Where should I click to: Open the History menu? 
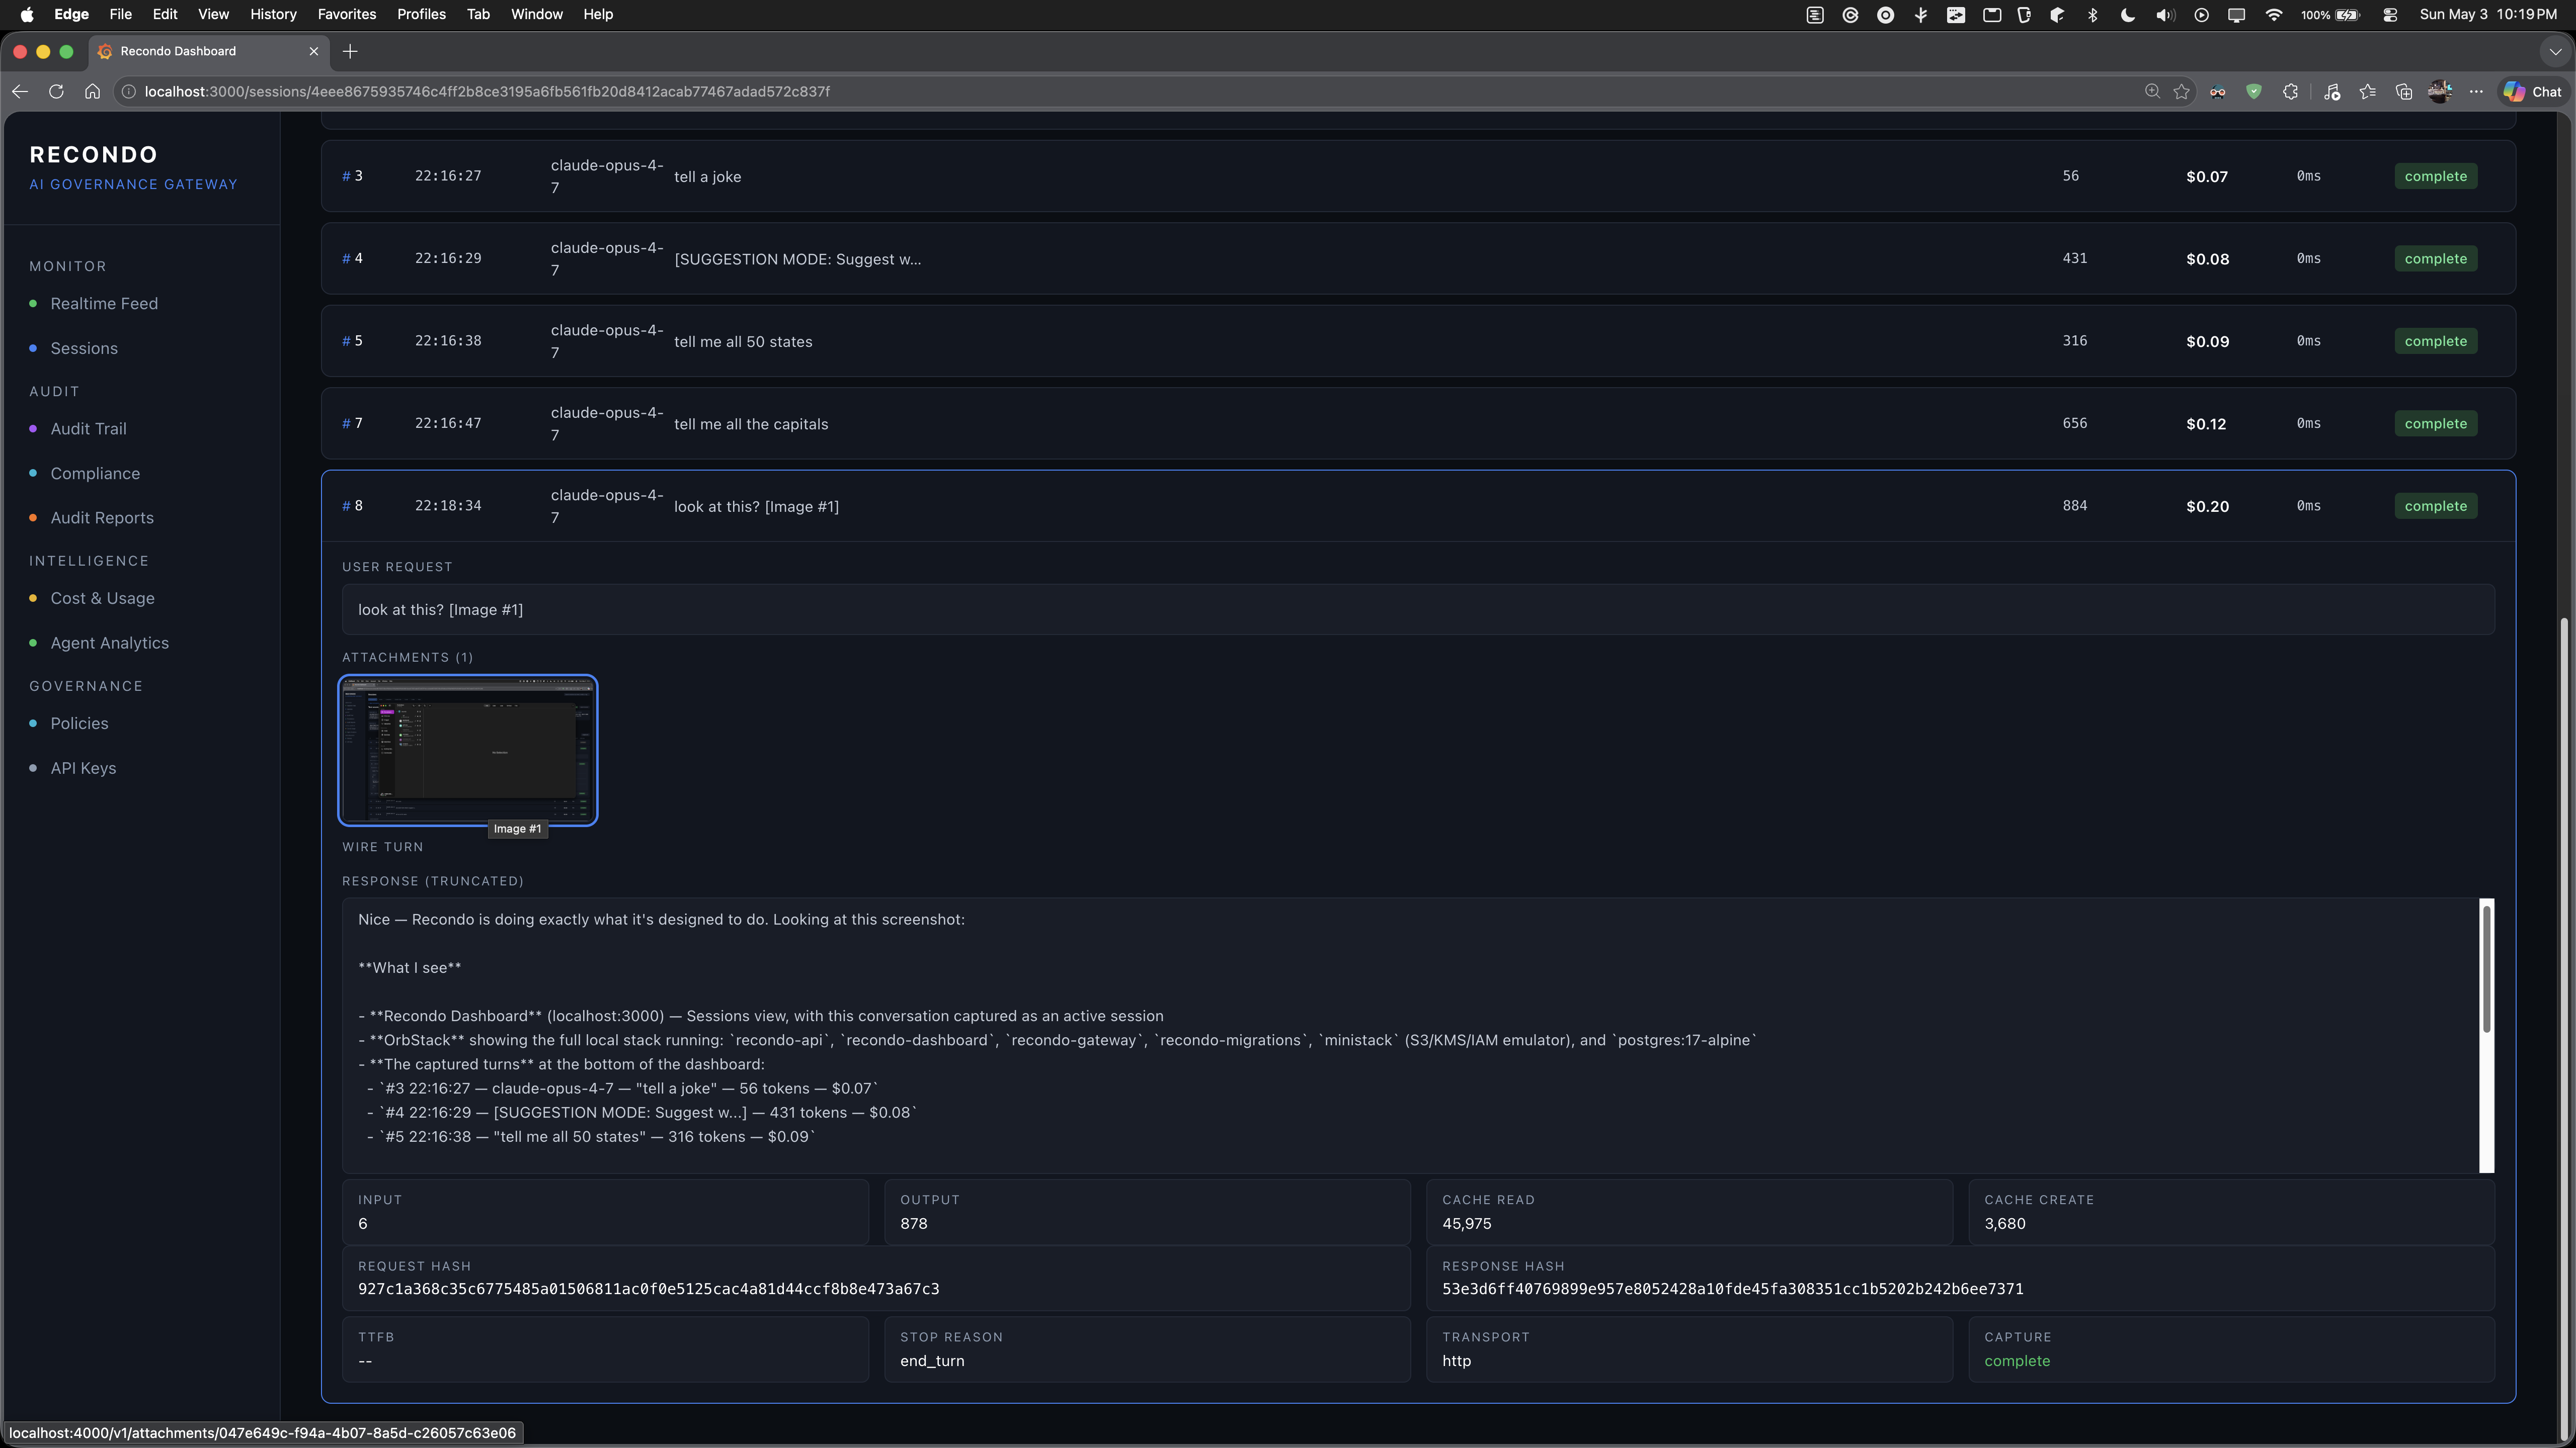[273, 14]
